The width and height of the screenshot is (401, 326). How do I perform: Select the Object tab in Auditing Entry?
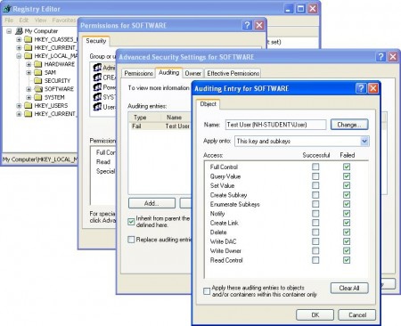click(208, 104)
